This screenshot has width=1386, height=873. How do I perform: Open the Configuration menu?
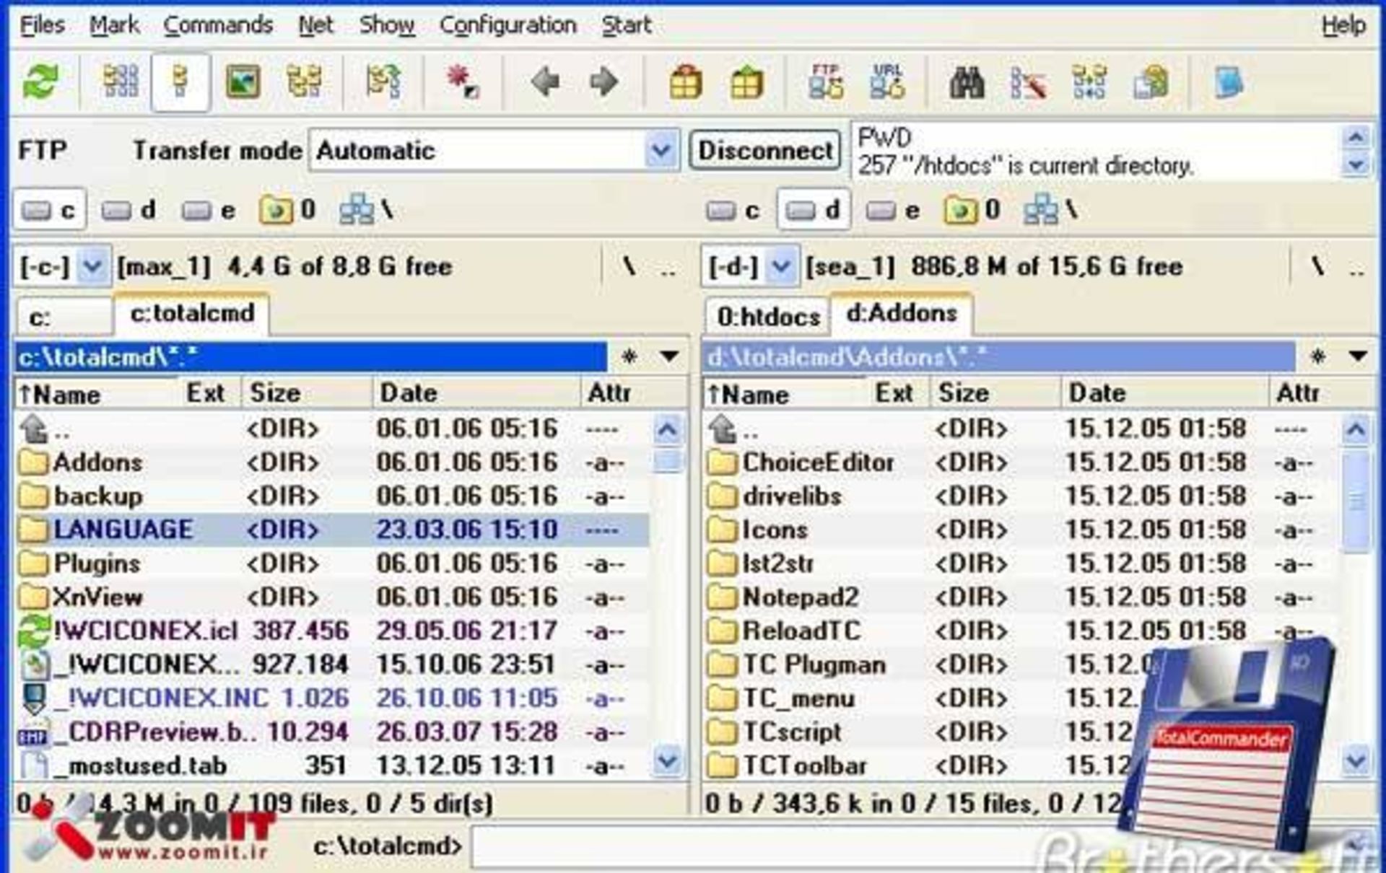pos(507,25)
